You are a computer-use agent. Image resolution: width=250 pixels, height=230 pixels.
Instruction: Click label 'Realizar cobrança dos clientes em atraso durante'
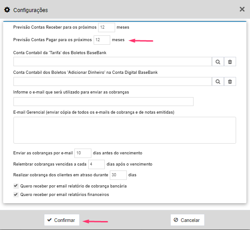click(60, 175)
